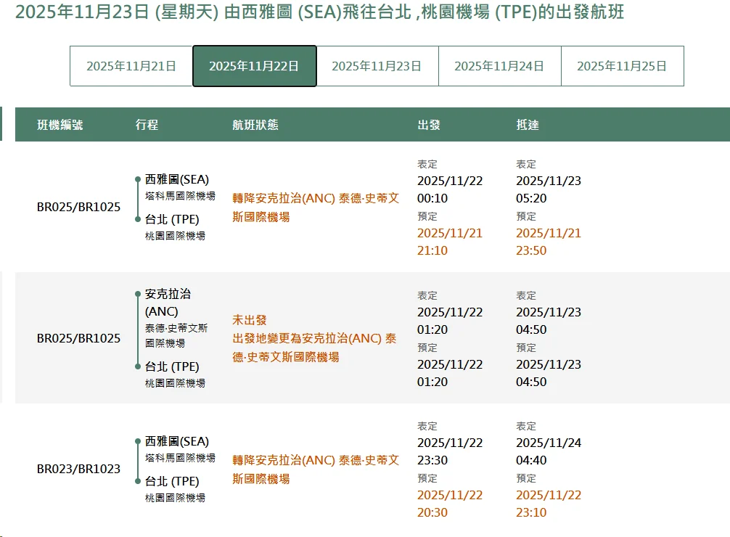Open the 2025年11月24日 date tab

point(499,66)
